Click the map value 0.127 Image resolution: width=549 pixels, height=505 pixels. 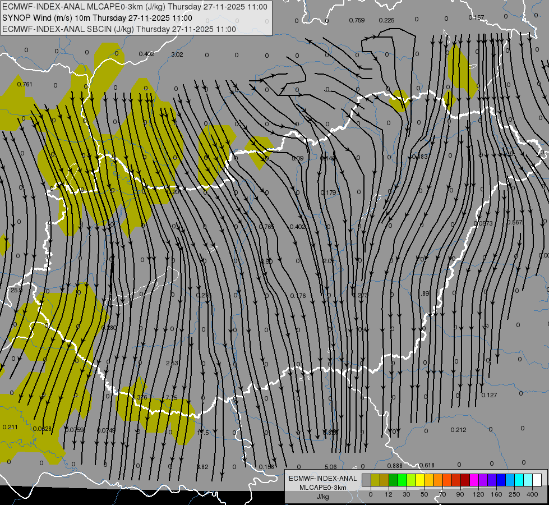pos(489,396)
